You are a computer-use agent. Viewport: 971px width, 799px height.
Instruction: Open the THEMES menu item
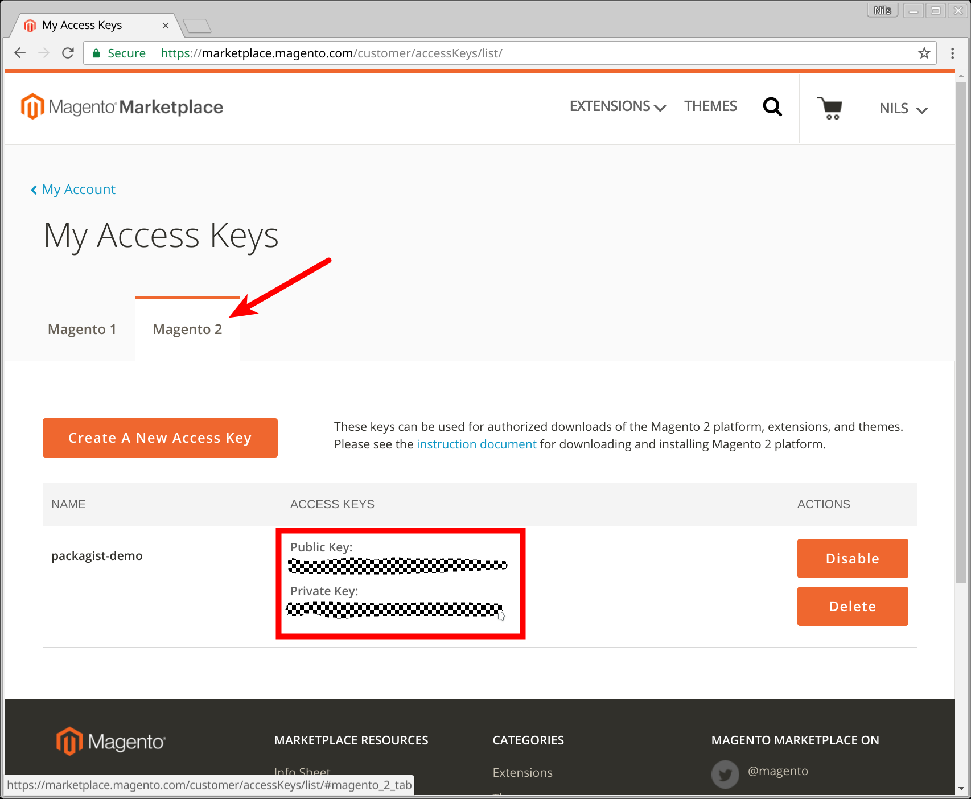pos(710,106)
